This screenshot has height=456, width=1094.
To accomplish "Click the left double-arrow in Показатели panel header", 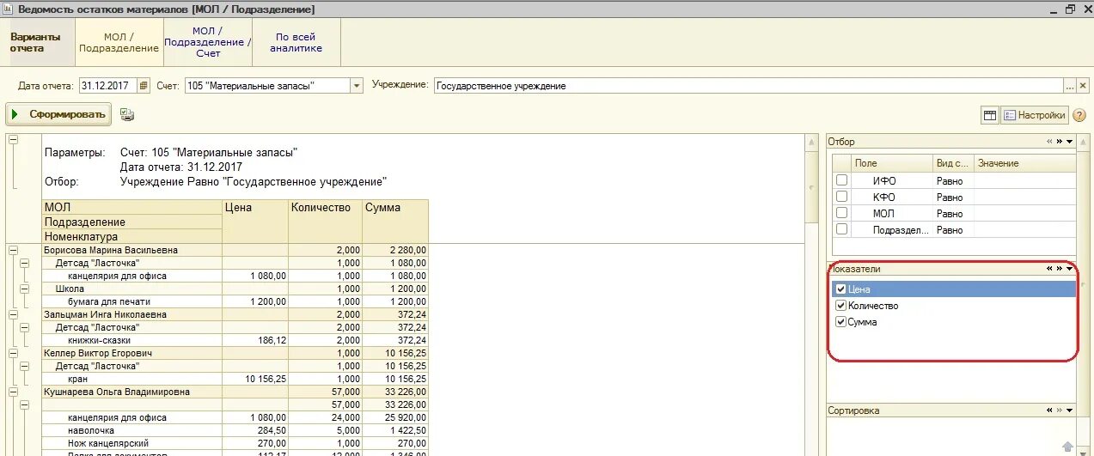I will (x=1049, y=269).
